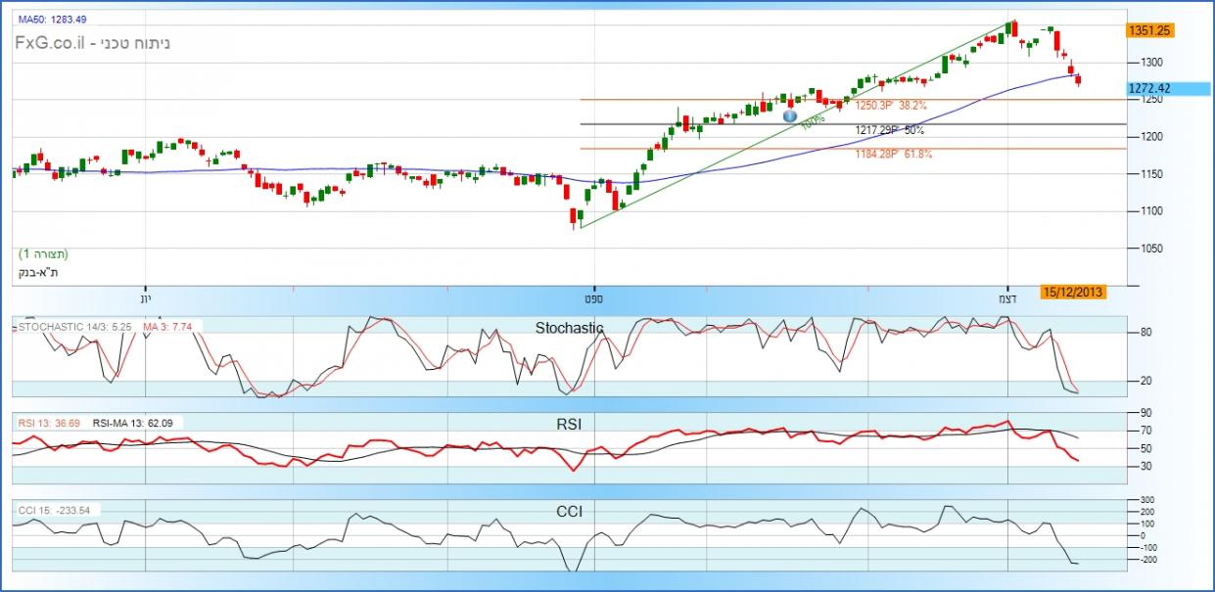This screenshot has width=1215, height=592.
Task: Click the 15/12/2013 date label
Action: (1073, 292)
